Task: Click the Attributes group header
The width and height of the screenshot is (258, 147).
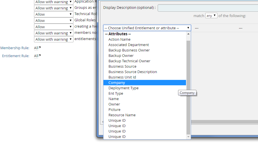Action: pos(118,34)
